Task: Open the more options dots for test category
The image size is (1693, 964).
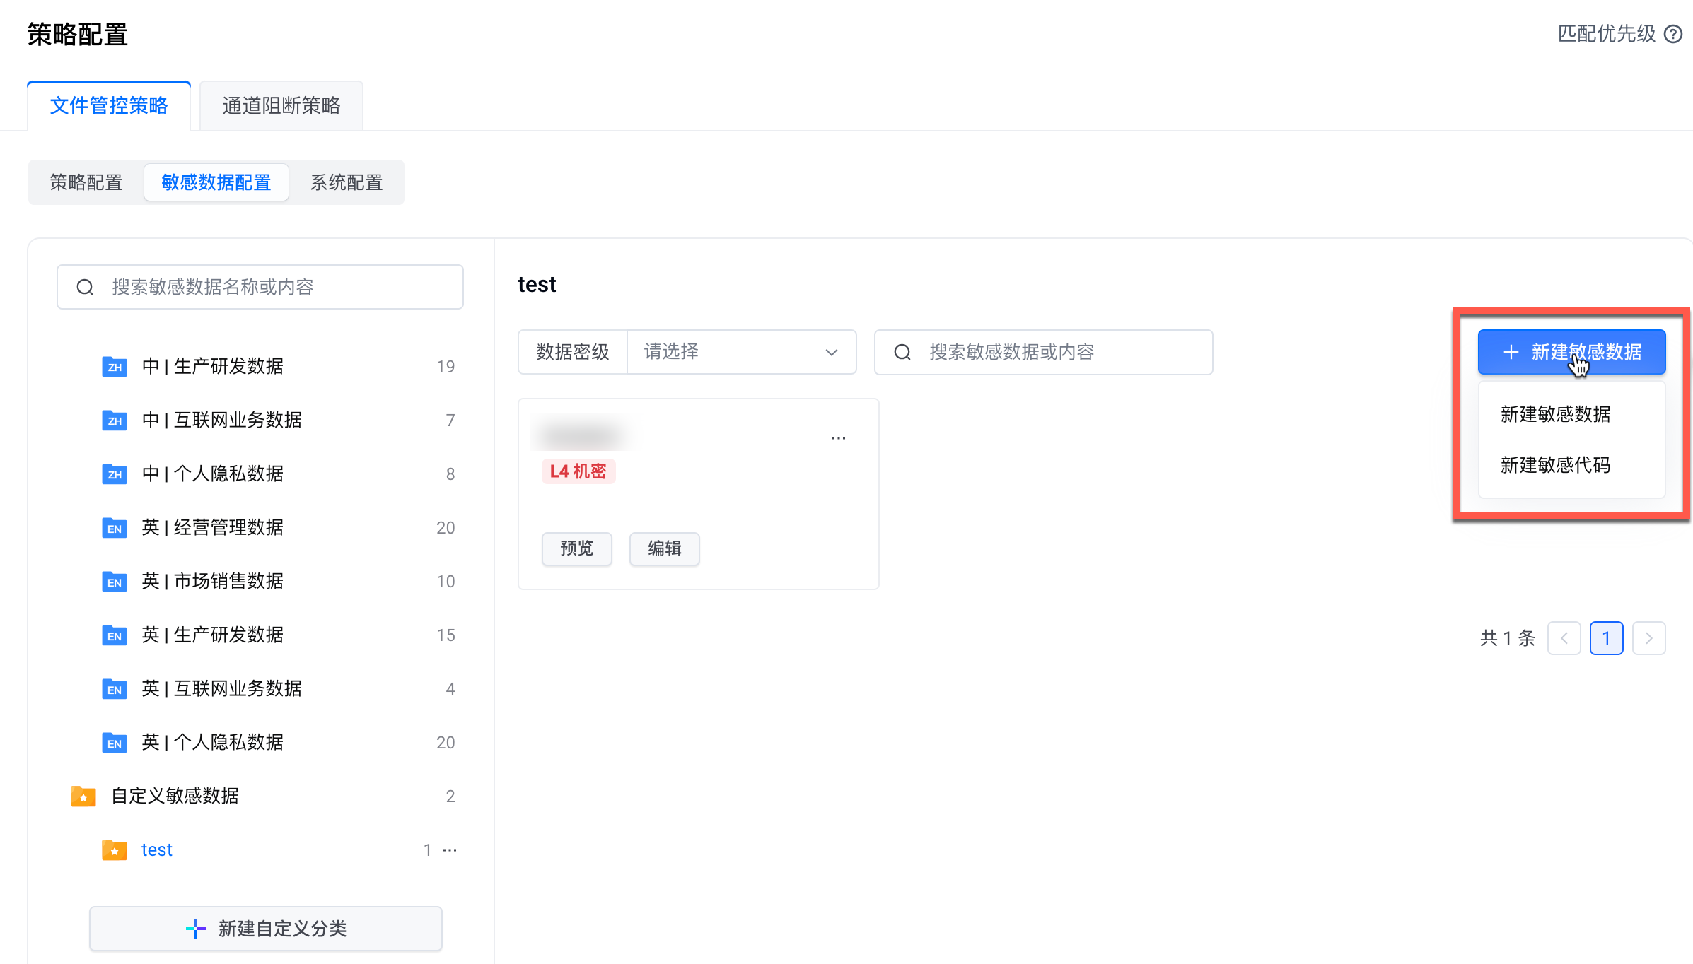Action: click(450, 850)
